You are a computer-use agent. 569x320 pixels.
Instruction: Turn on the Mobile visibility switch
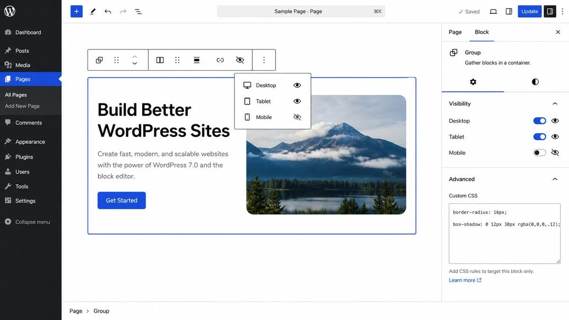[x=540, y=153]
